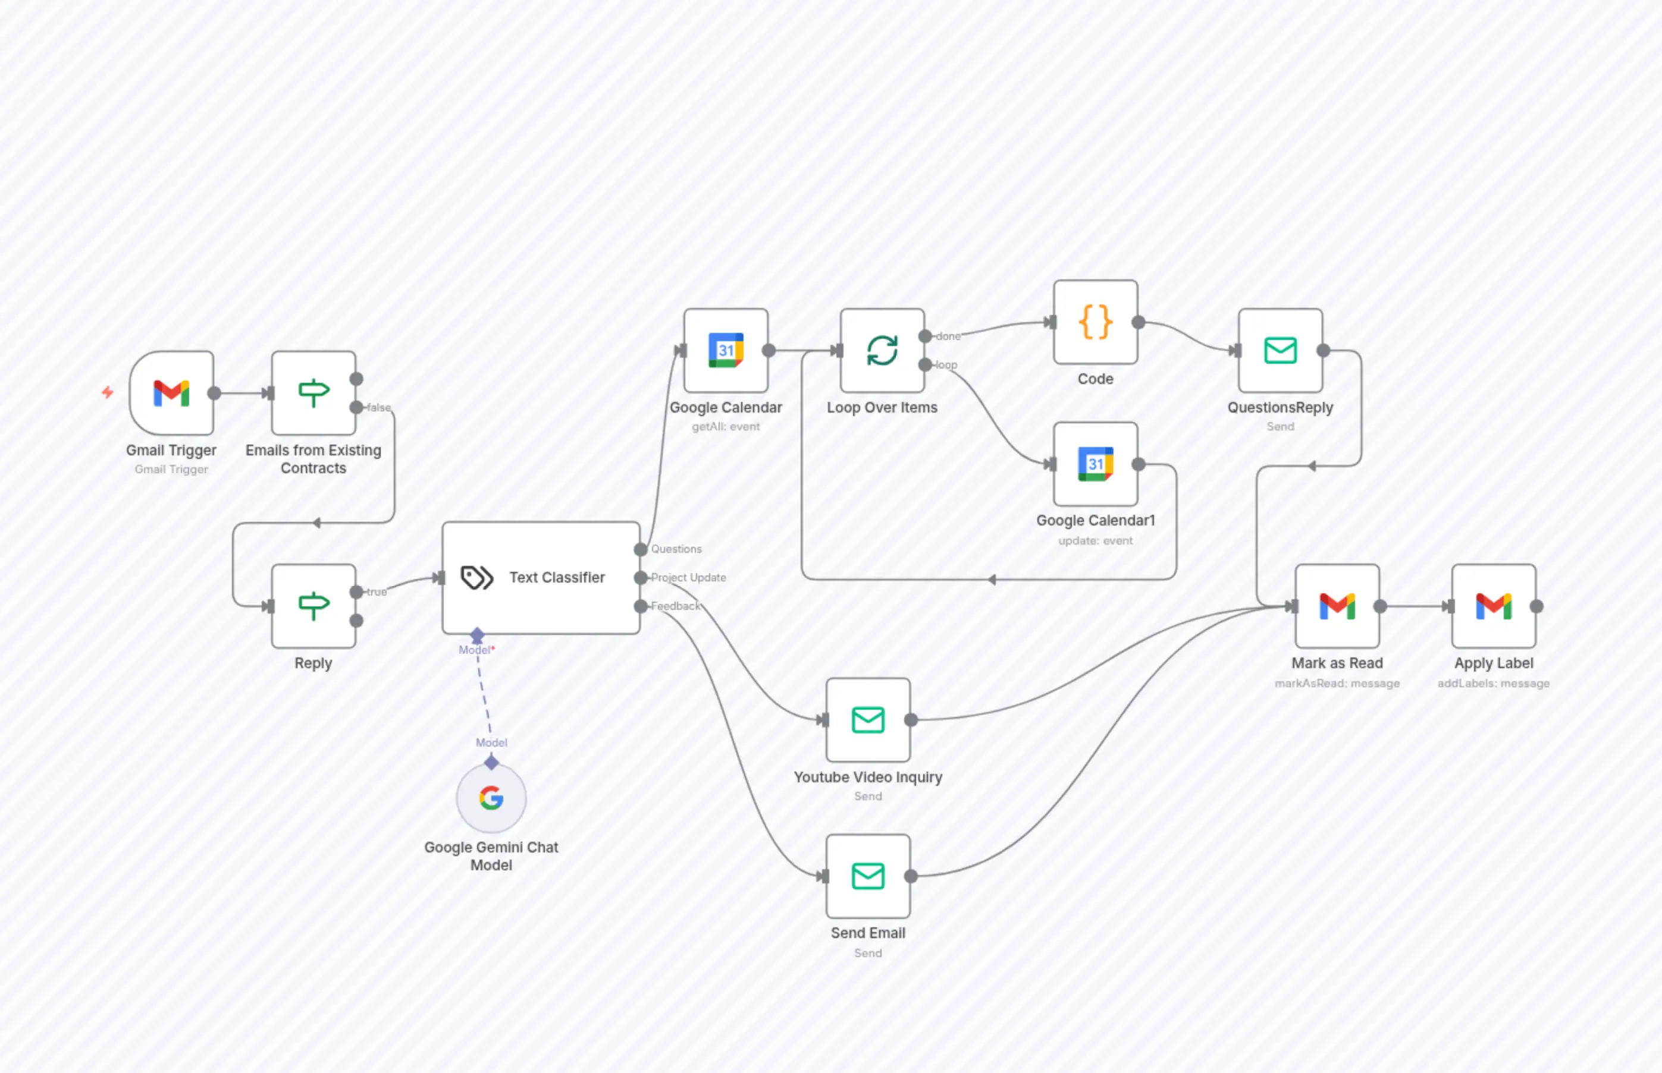Viewport: 1662px width, 1073px height.
Task: Open the Reply switch node
Action: click(313, 606)
